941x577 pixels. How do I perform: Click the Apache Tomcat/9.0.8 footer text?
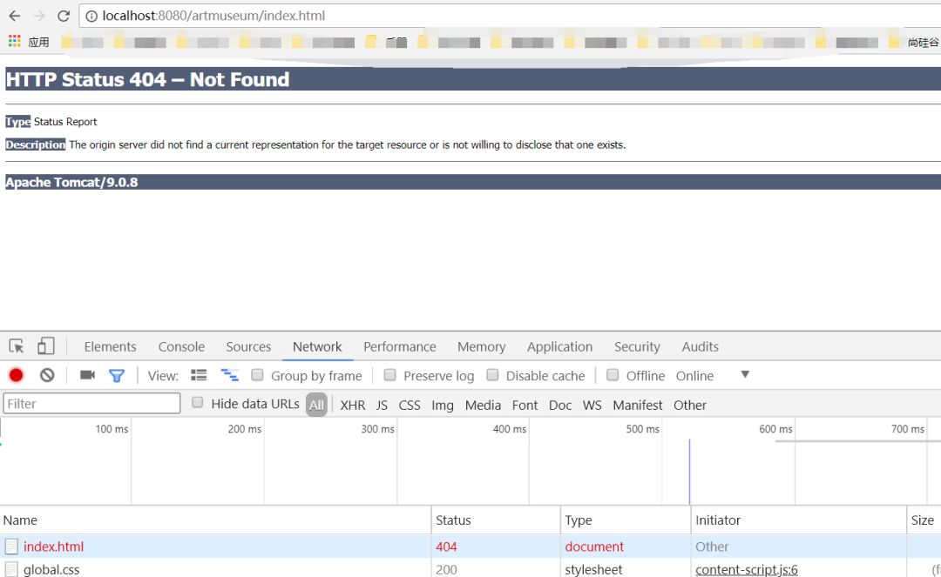coord(71,182)
